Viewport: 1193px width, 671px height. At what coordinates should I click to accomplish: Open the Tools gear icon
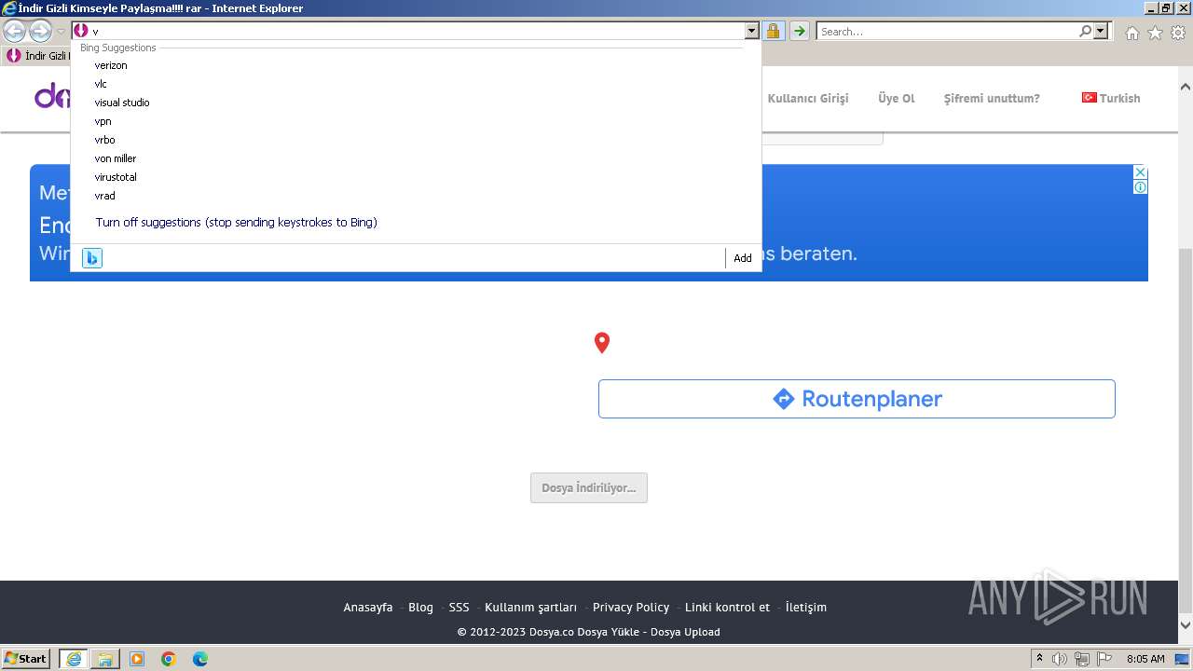pos(1178,33)
